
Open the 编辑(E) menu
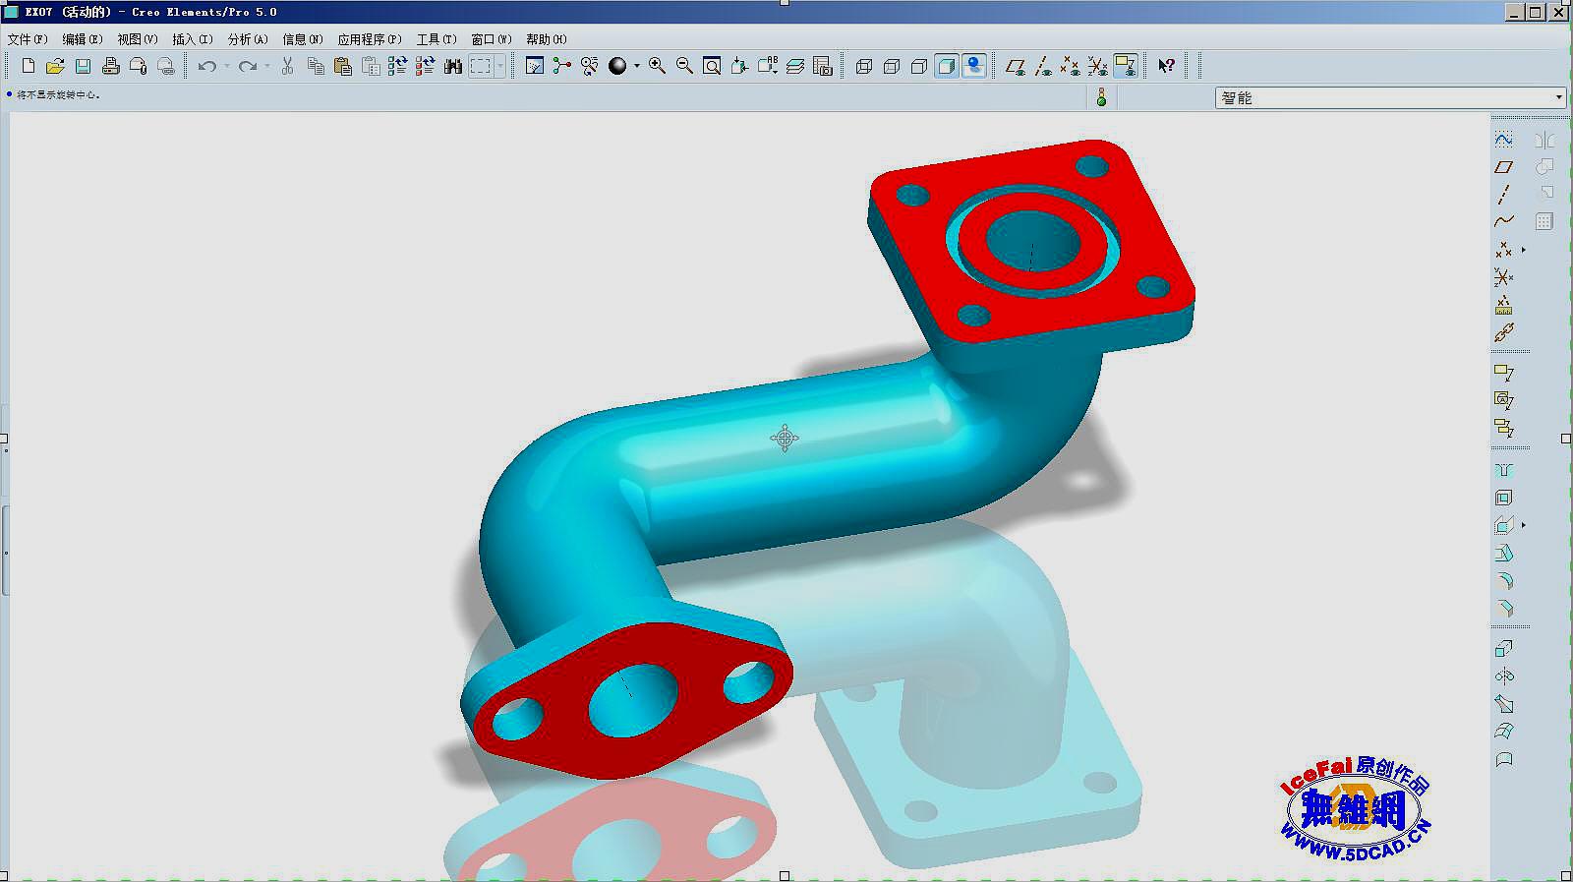point(82,39)
